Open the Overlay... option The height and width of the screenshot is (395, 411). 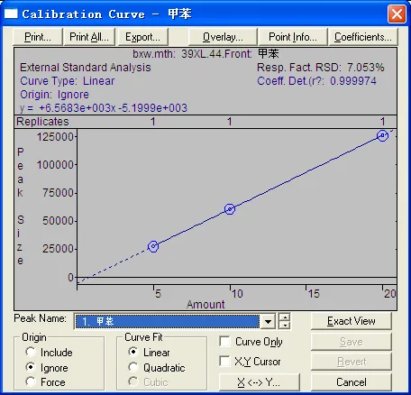(223, 37)
